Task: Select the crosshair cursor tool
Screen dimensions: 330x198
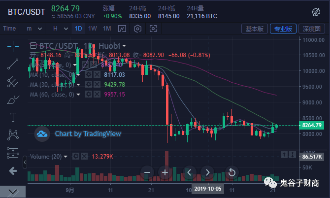Action: pos(13,46)
